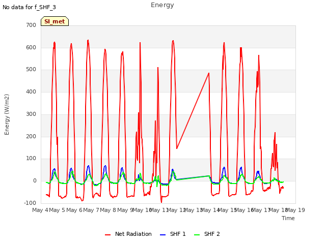Click the 700 y-axis tick label
Screen dimensions: 326x244
pos(31,25)
